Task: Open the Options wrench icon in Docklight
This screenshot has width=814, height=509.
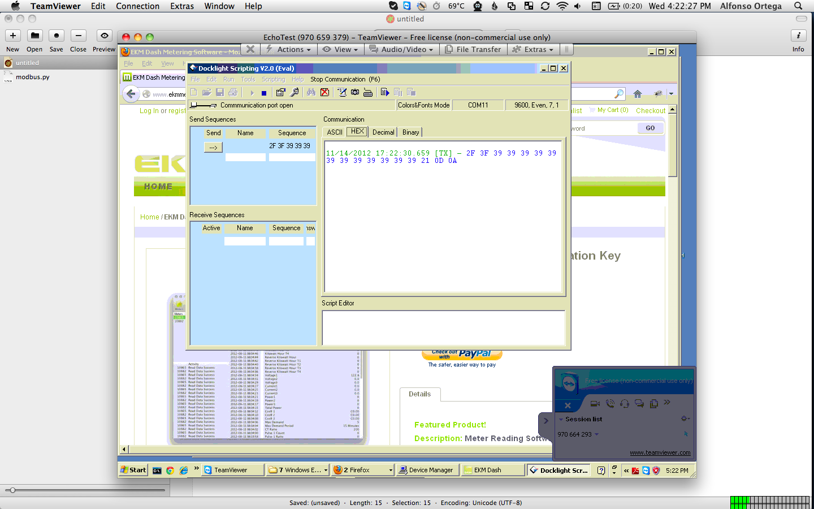Action: (294, 92)
